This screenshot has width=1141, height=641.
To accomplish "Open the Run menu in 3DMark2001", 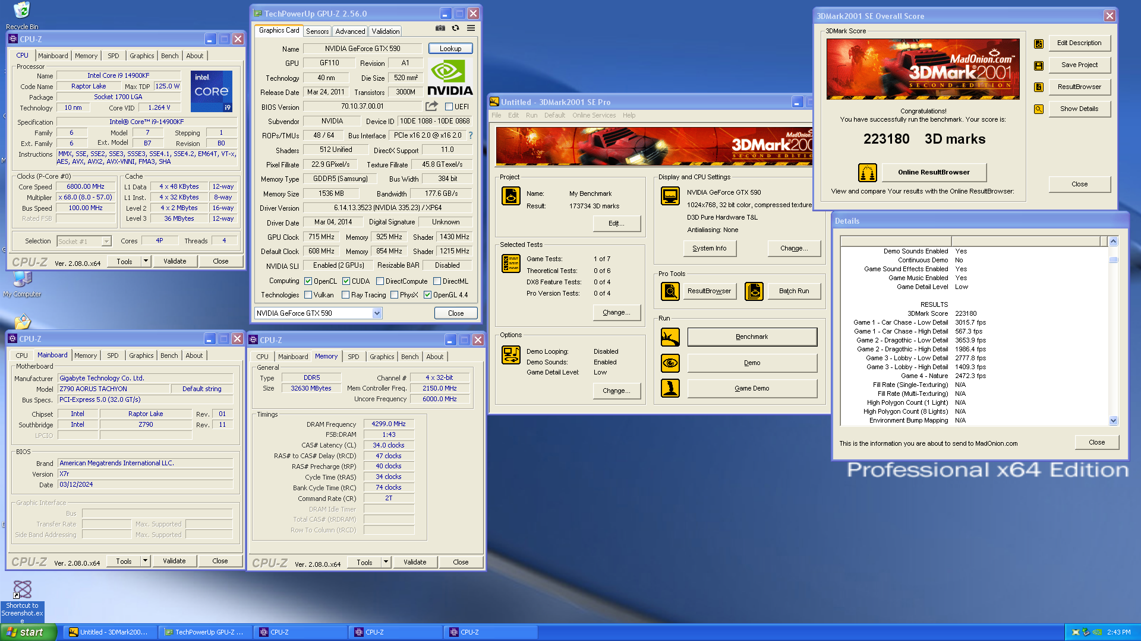I will click(531, 115).
